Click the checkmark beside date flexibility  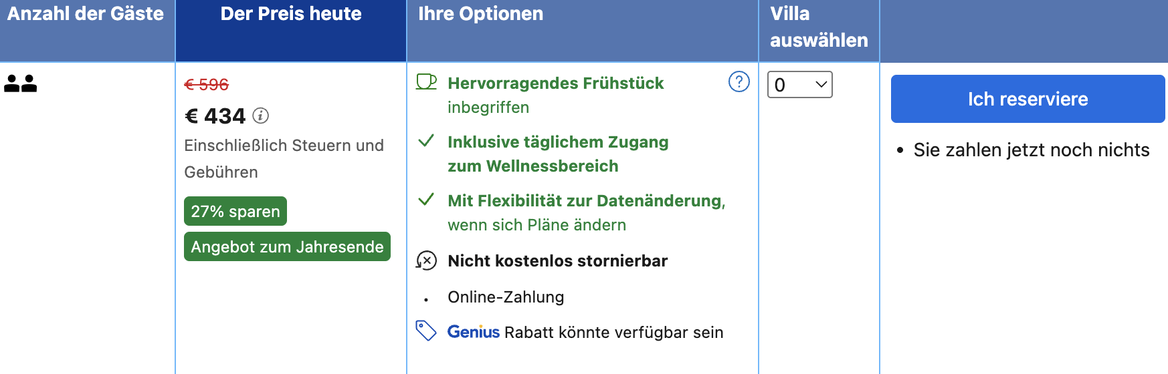(x=426, y=200)
